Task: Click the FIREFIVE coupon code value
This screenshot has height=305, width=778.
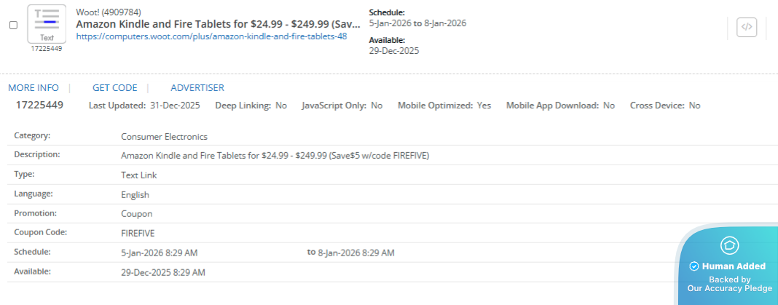Action: (138, 233)
